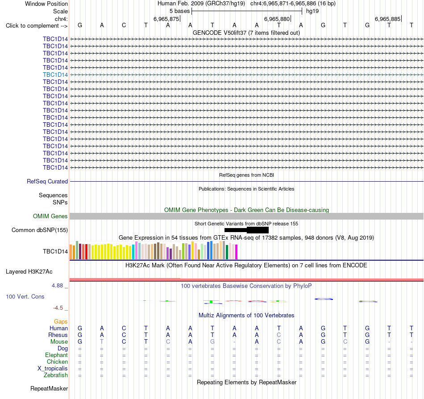The image size is (424, 399).
Task: Click the Dog alignment row label
Action: coord(62,349)
